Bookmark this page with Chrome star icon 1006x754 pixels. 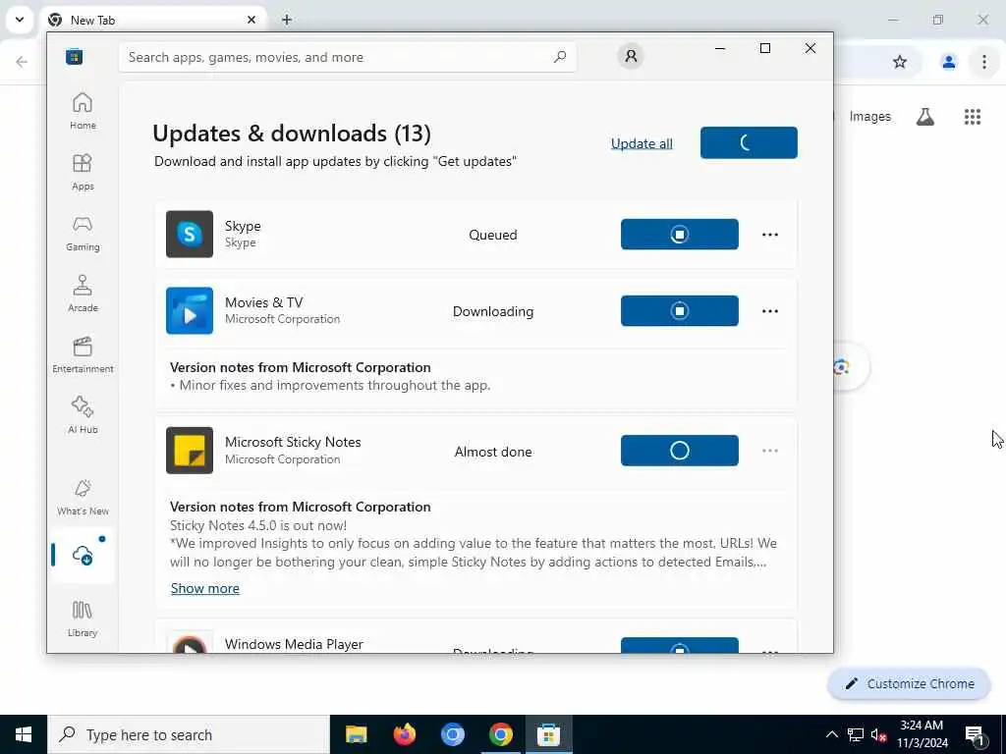(x=900, y=62)
